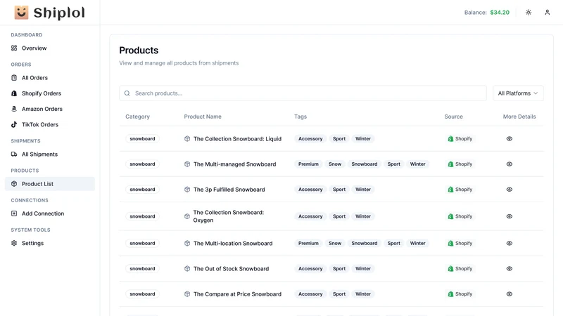Screen dimensions: 563x316
Task: Click Accessory tag on Compare at Price row
Action: coord(310,294)
